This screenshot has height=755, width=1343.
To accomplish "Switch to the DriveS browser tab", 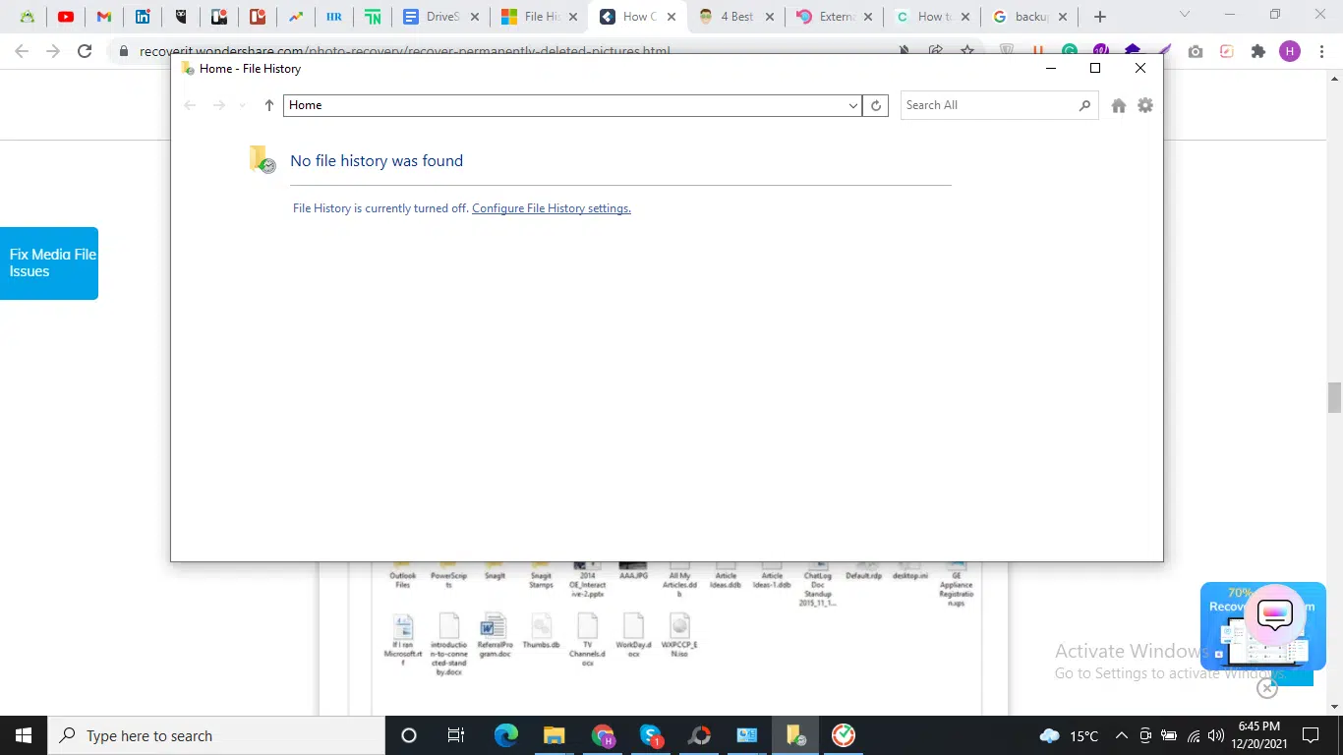I will (440, 17).
